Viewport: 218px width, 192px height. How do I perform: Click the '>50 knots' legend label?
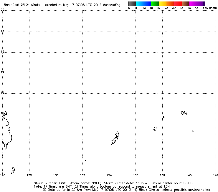click(209, 8)
